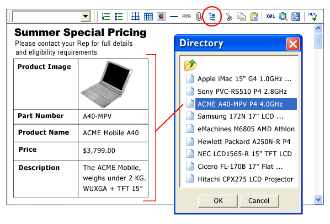Screen dimensions: 330x224
Task: Insert a table with the first grid icon
Action: (x=135, y=17)
